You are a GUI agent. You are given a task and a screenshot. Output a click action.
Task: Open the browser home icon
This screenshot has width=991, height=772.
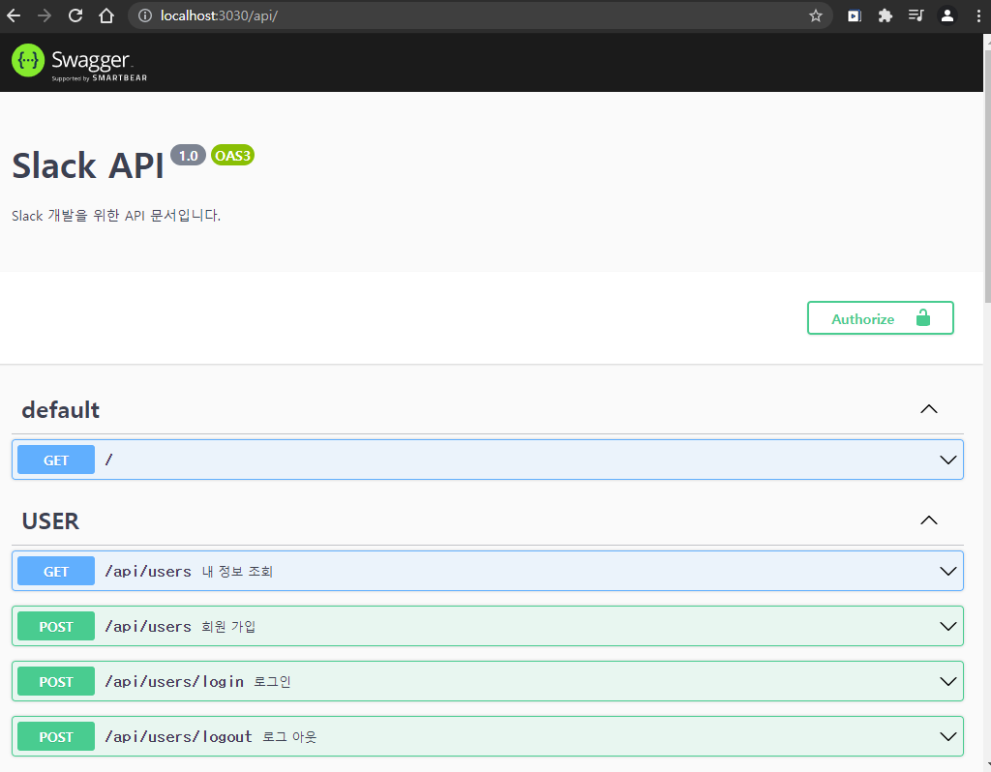(106, 15)
